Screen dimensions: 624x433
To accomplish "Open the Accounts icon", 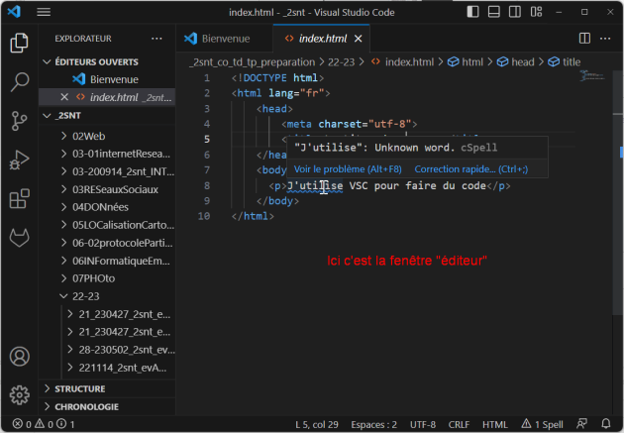I will click(x=19, y=356).
